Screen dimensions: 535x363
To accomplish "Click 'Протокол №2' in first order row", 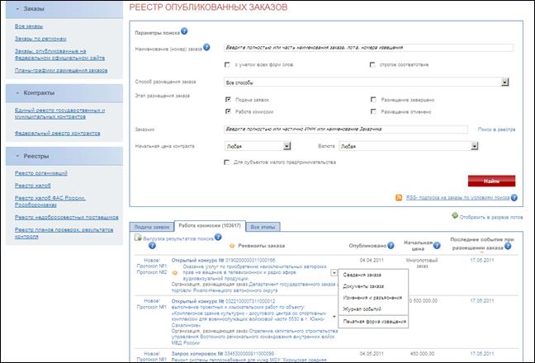I will click(x=152, y=272).
